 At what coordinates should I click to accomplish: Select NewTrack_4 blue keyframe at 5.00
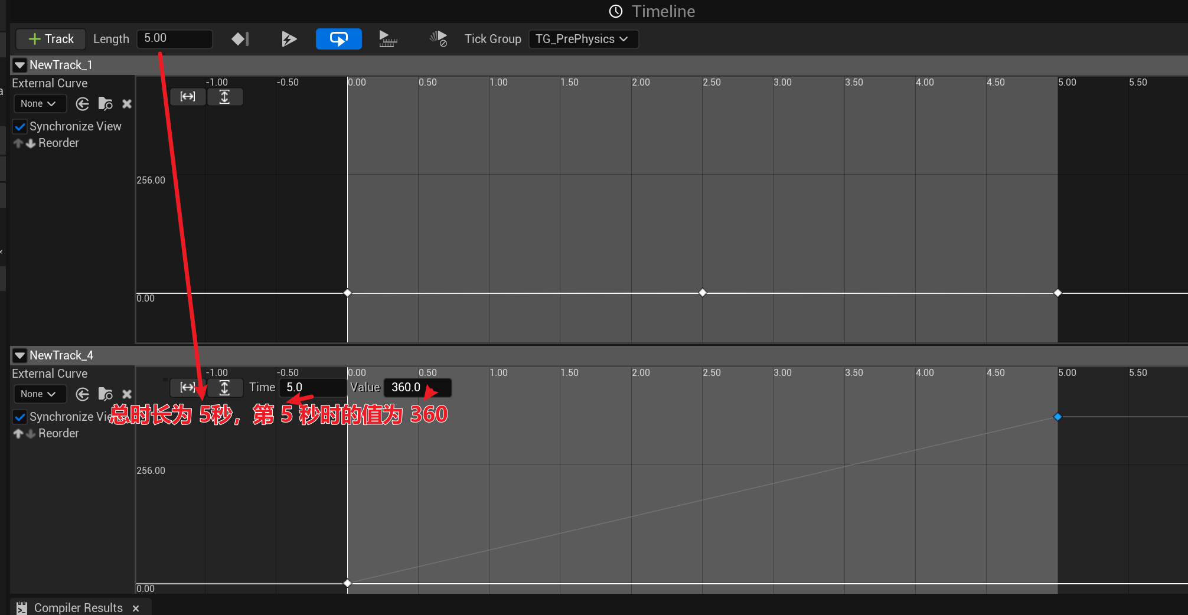click(x=1058, y=417)
